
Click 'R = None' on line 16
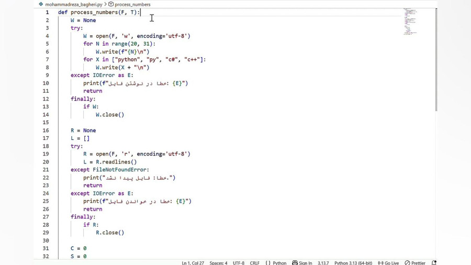point(83,130)
